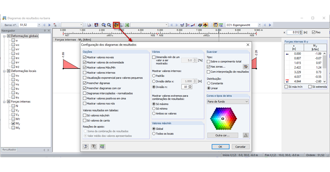The image size is (330, 172).
Task: Click the font triangle icon beside Outra cor
Action: pyautogui.click(x=246, y=135)
